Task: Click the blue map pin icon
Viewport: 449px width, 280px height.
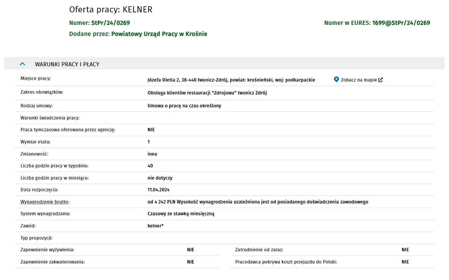Action: pyautogui.click(x=337, y=79)
